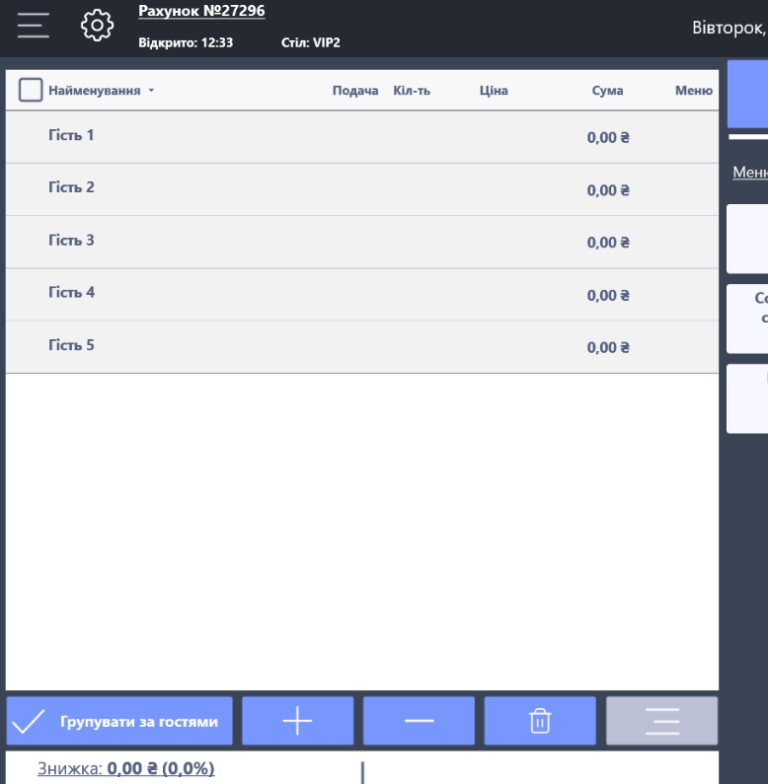Click the Подача column header
This screenshot has width=768, height=784.
pos(355,91)
